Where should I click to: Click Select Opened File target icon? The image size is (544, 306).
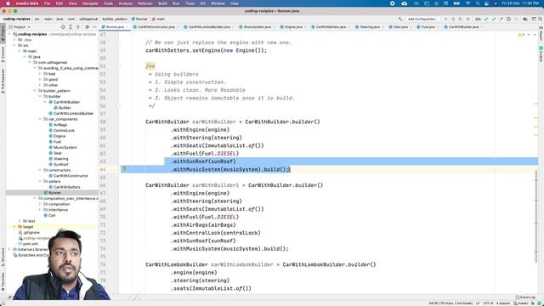63,26
